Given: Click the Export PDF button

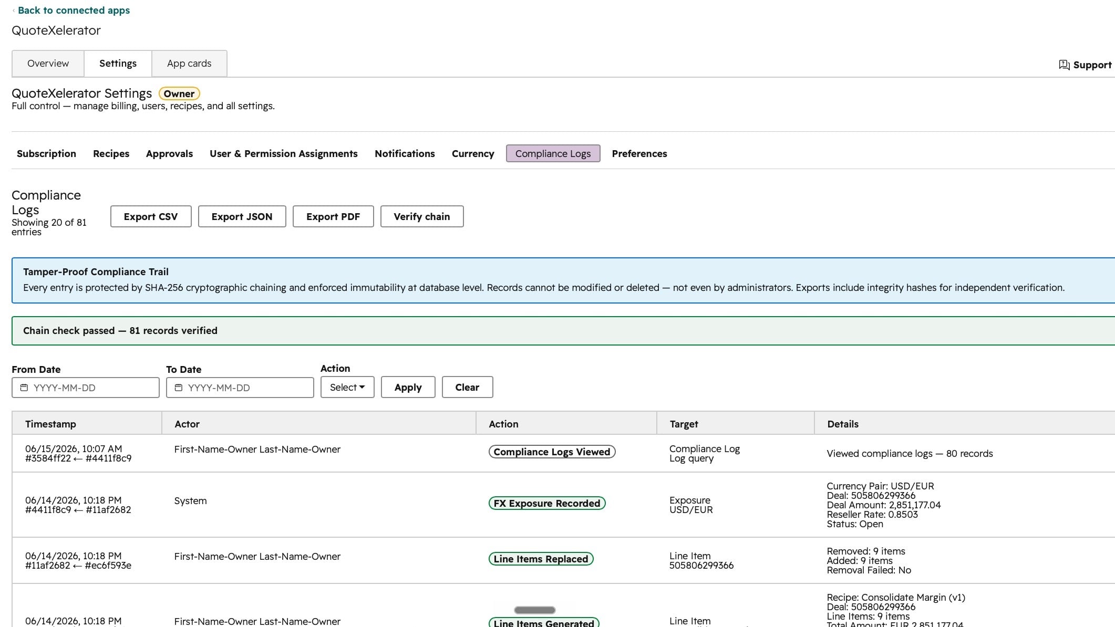Looking at the screenshot, I should point(333,216).
